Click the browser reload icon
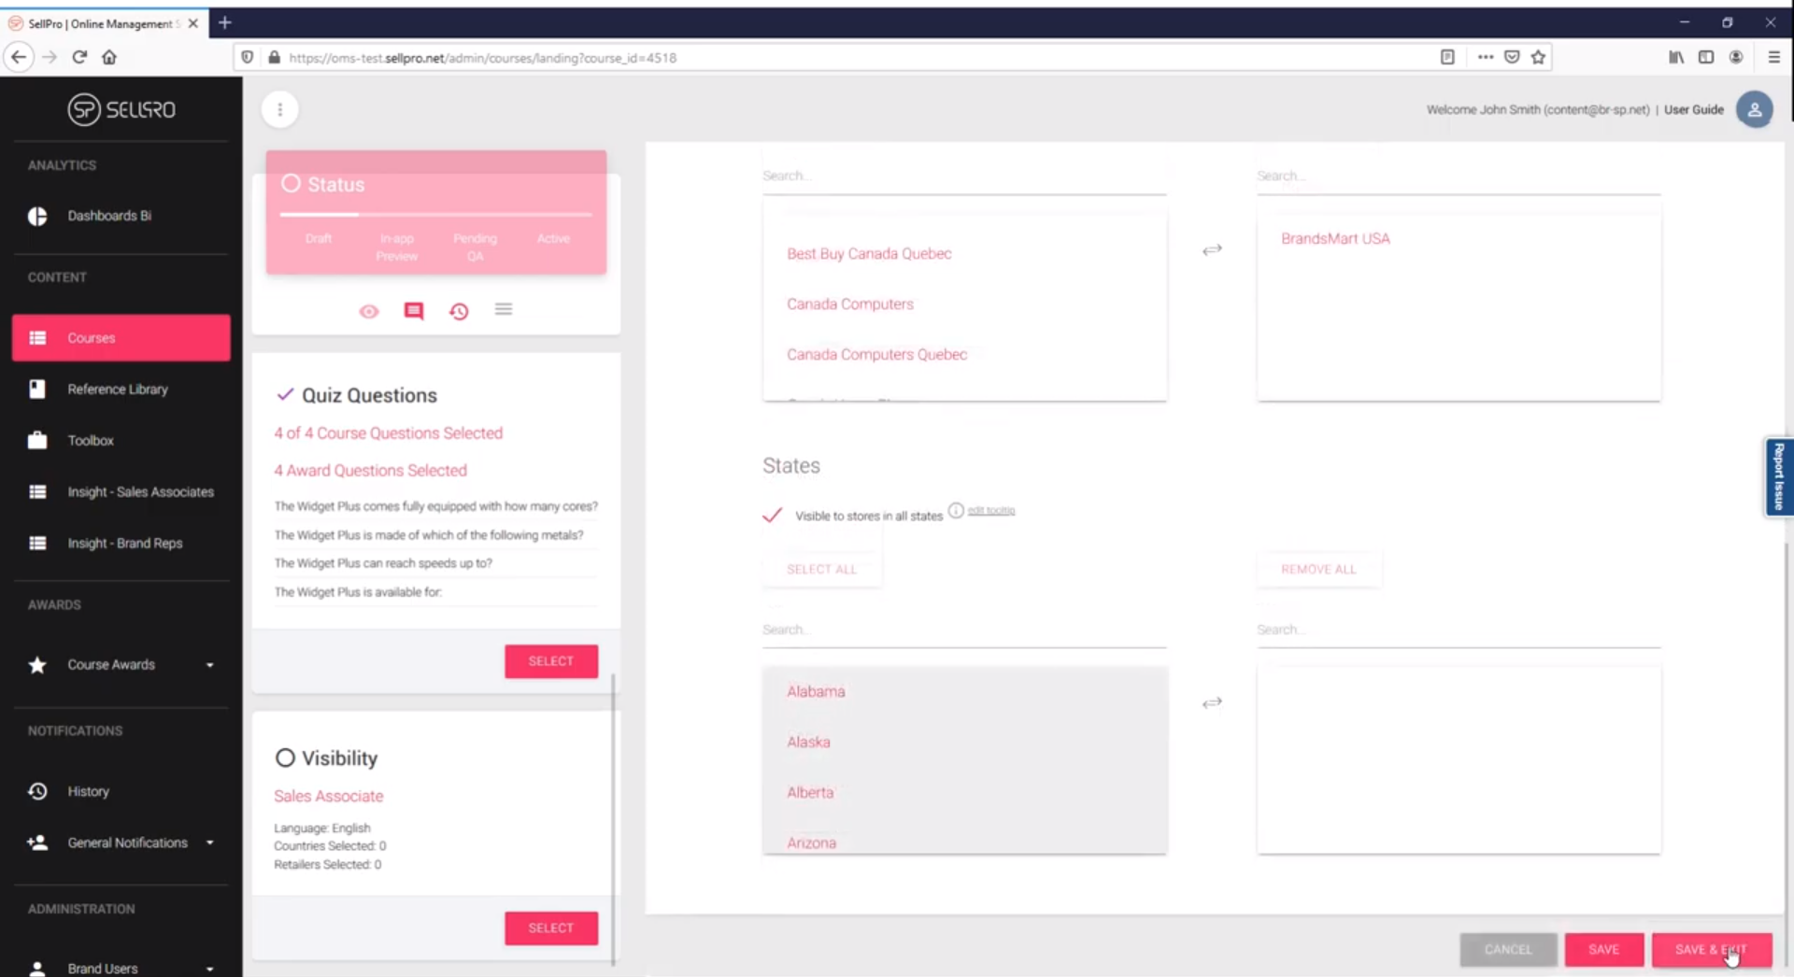The image size is (1794, 977). point(79,57)
